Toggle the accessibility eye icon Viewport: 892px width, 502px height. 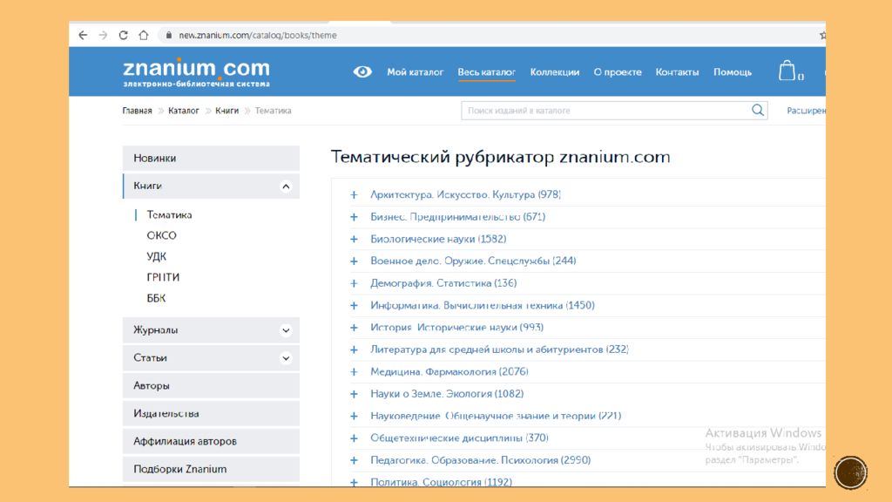click(362, 71)
